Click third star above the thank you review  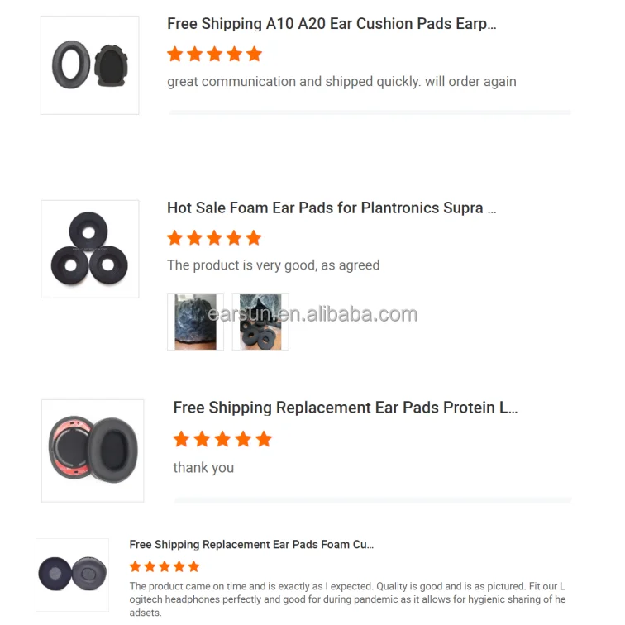[222, 439]
